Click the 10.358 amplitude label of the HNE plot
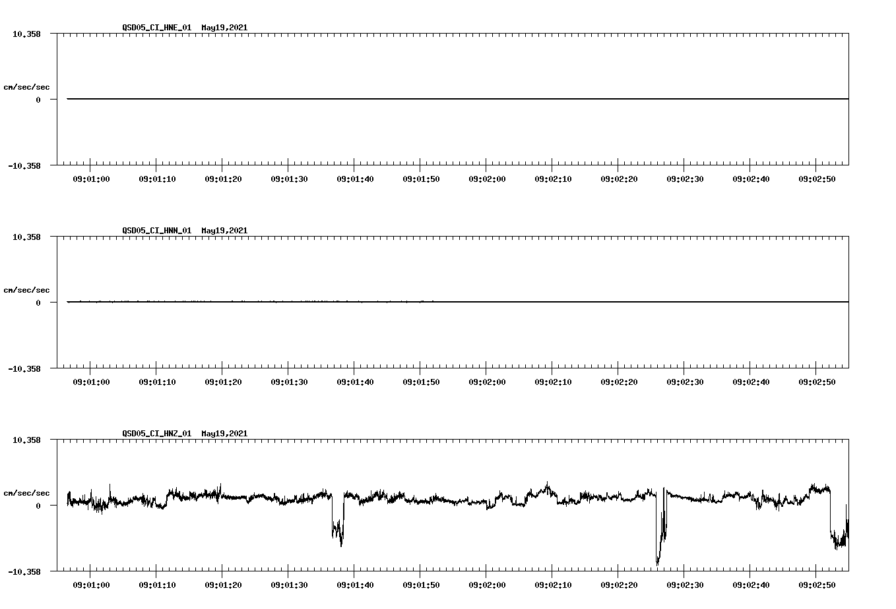This screenshot has width=896, height=609. [x=27, y=33]
